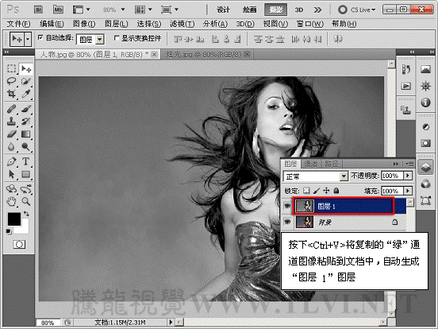The height and width of the screenshot is (329, 438).
Task: Select the Spot Healing Brush tool
Action: point(11,109)
